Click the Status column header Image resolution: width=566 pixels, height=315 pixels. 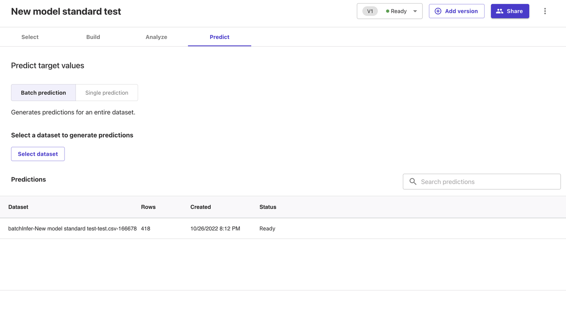[x=268, y=207]
